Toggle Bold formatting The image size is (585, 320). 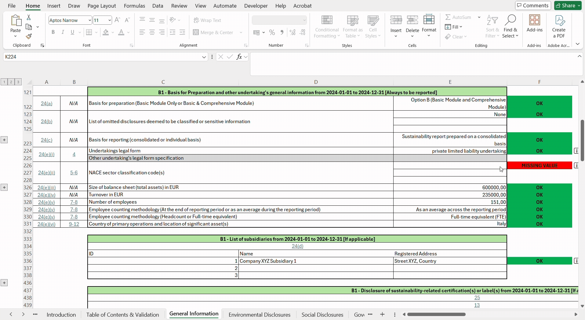pyautogui.click(x=53, y=32)
